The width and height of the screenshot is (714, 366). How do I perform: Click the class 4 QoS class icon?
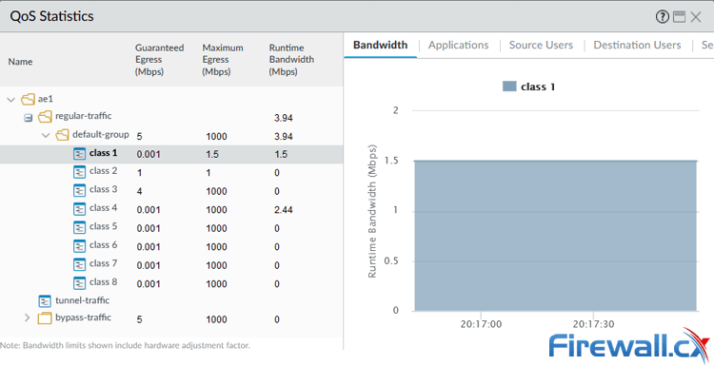[79, 209]
